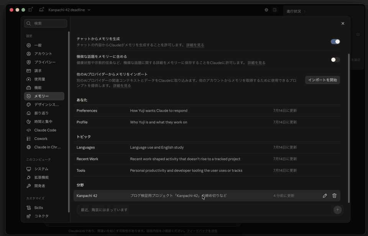Viewport: 368px width, 236px height.
Task: Click the monitor icon beside システム
Action: pos(29,169)
